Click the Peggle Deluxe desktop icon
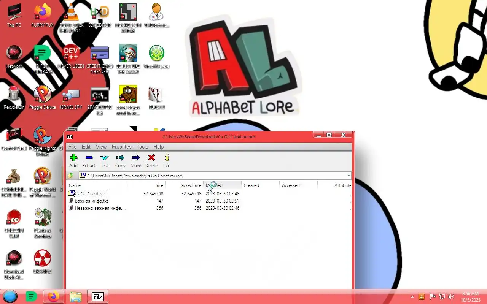Screen dimensions: 487x304 point(42,98)
